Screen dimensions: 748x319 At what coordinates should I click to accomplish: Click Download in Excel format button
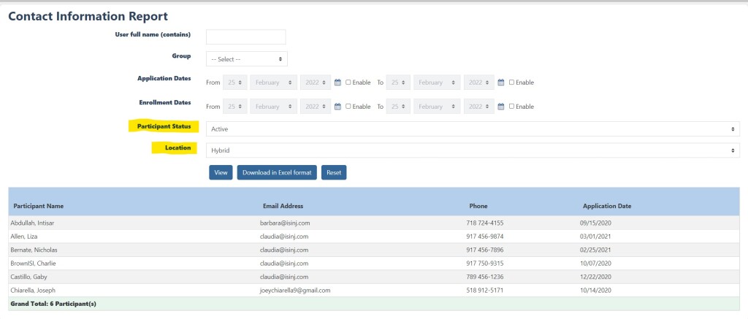click(277, 173)
